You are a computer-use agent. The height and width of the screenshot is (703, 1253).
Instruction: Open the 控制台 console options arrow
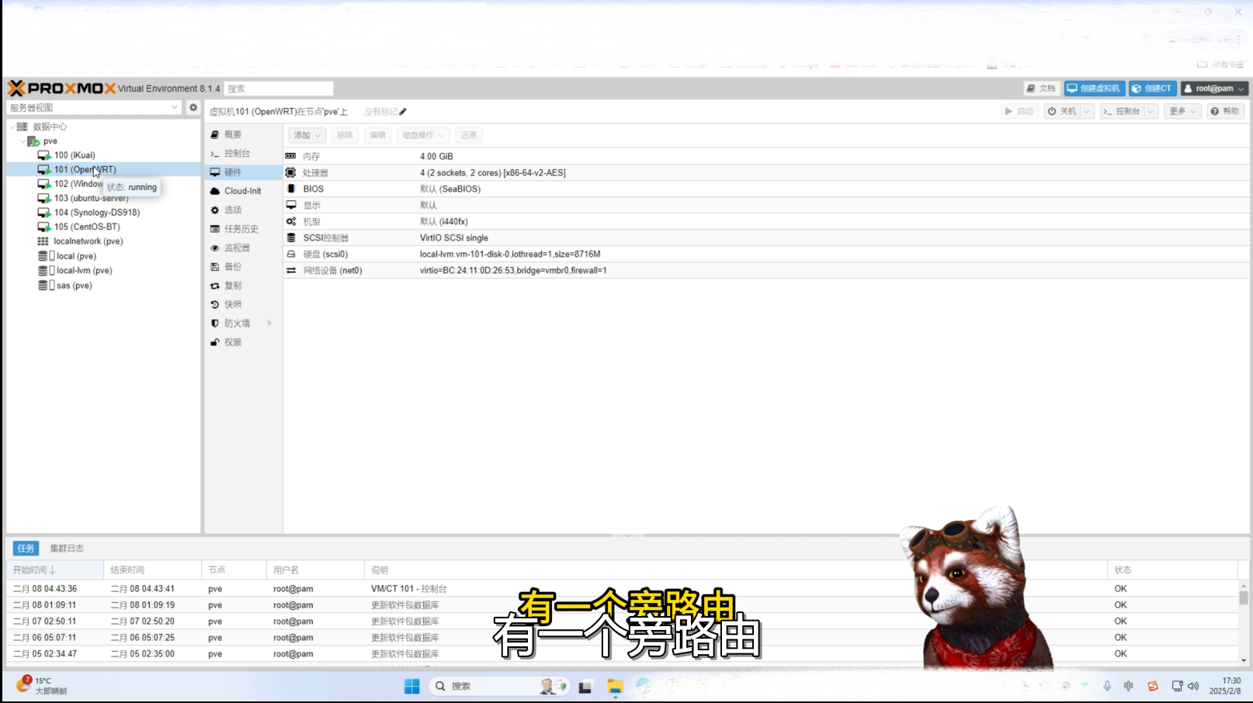click(1151, 112)
